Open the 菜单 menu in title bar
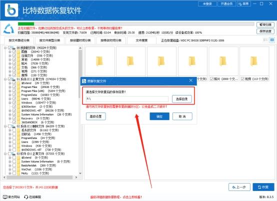 click(x=244, y=3)
